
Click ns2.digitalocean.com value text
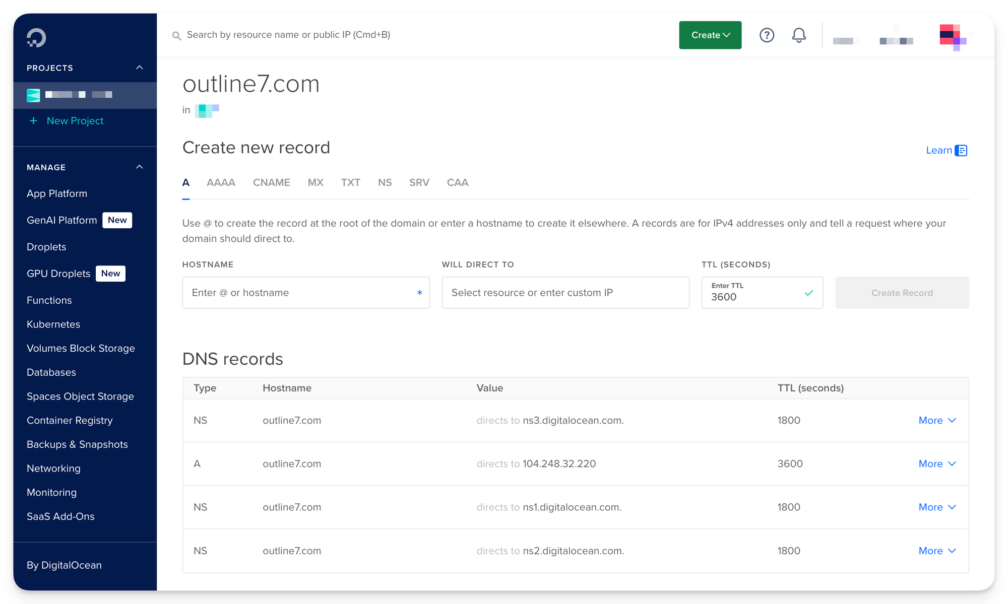(x=574, y=551)
